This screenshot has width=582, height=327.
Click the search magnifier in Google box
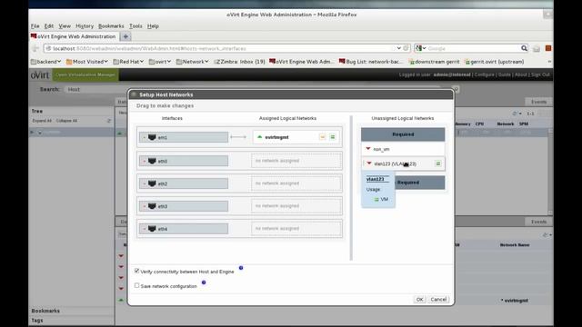point(524,48)
